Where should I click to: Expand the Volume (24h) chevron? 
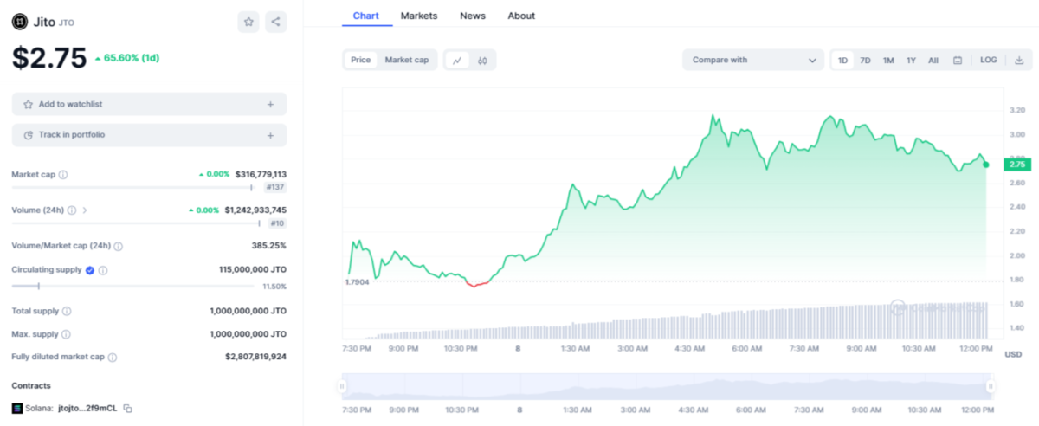pyautogui.click(x=85, y=210)
